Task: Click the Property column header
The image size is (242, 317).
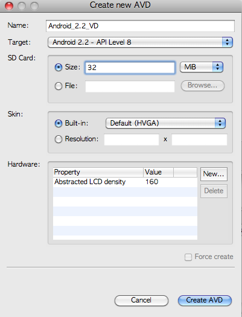Action: click(98, 172)
